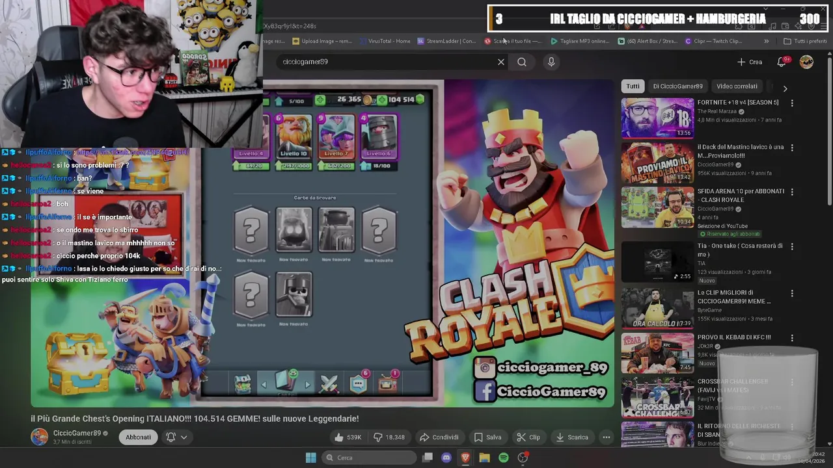Open the (60) Alert Box / Streamlabs bookmark
Screen dimensions: 833x468
coord(648,41)
